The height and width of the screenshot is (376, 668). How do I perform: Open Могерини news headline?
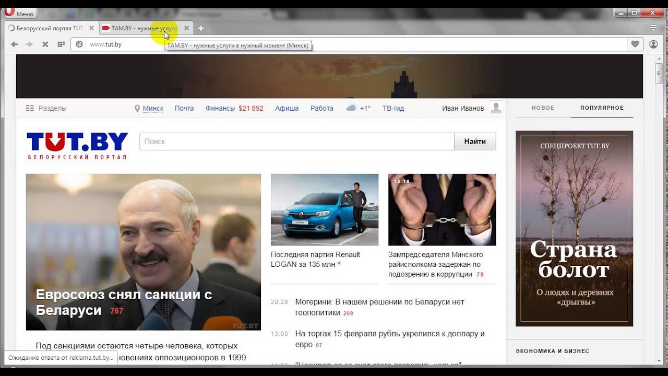[379, 307]
